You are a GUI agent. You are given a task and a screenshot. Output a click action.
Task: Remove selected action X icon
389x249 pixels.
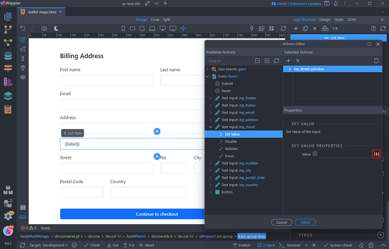click(298, 61)
